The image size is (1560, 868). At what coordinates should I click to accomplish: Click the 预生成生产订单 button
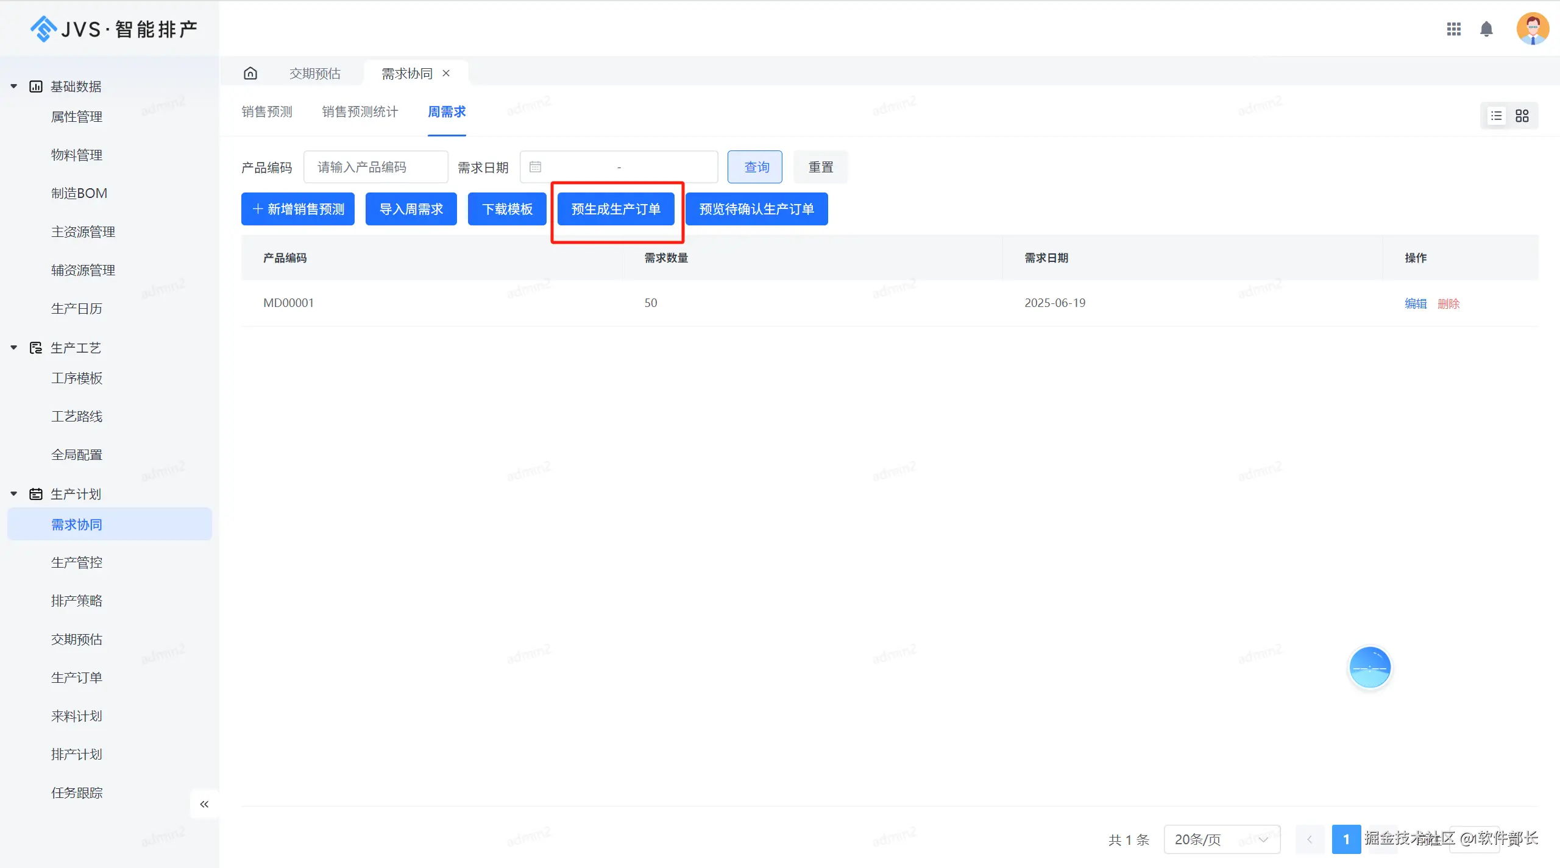point(615,209)
